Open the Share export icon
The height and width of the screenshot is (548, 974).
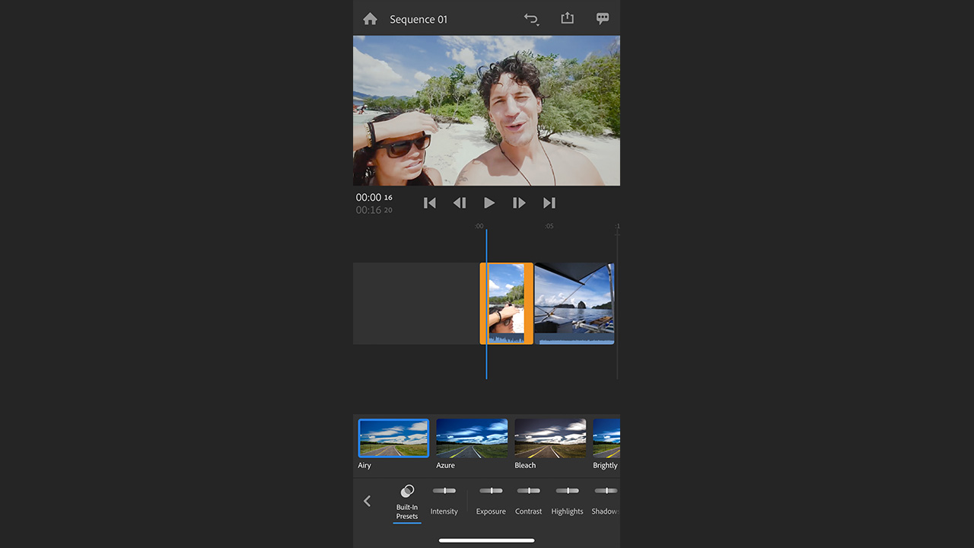click(567, 18)
